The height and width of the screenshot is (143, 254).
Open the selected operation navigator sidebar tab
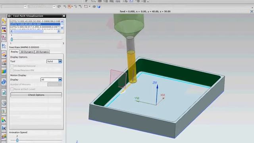tap(4, 46)
